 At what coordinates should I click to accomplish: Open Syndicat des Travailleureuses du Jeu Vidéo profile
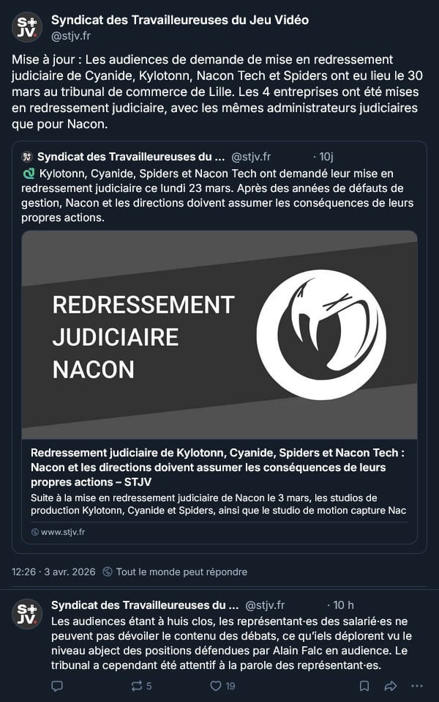pyautogui.click(x=180, y=20)
